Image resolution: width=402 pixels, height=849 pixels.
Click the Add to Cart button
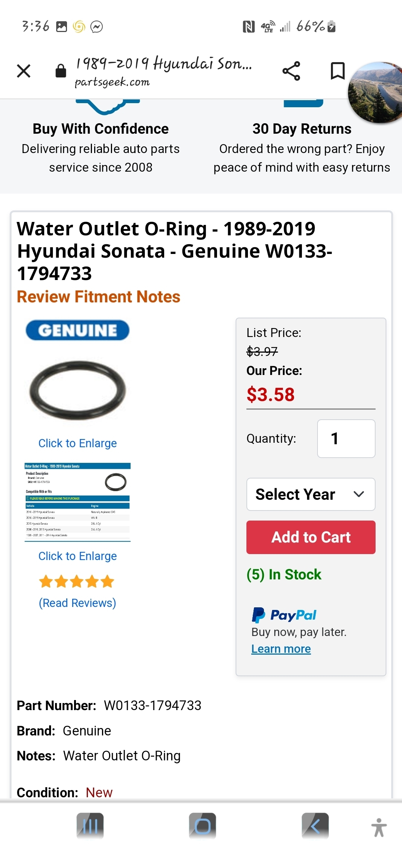310,537
